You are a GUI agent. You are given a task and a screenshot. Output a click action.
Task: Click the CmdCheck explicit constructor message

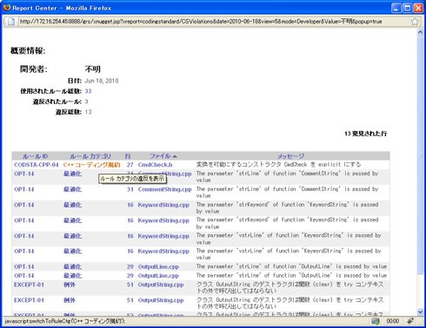click(x=278, y=165)
